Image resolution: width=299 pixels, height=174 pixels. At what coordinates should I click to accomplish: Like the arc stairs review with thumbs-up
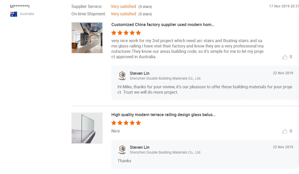click(285, 57)
